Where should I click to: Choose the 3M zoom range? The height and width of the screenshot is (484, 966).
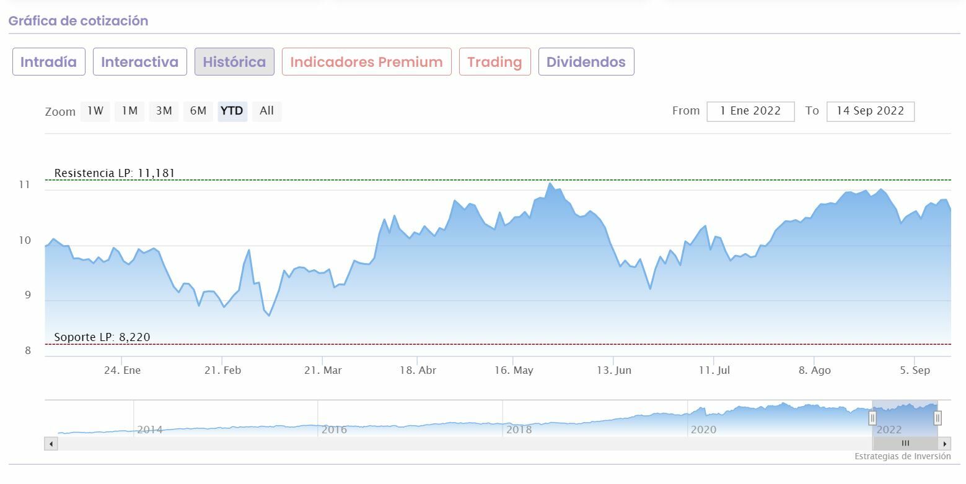[164, 111]
